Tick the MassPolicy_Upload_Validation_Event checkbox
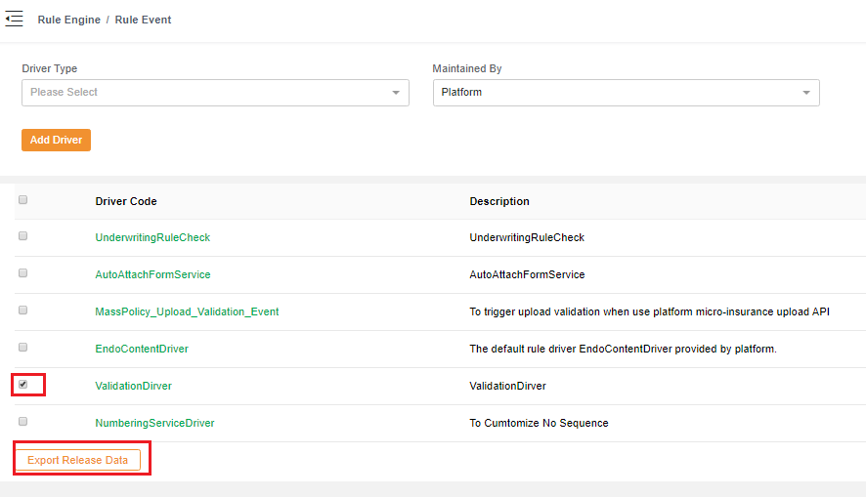 (x=22, y=311)
